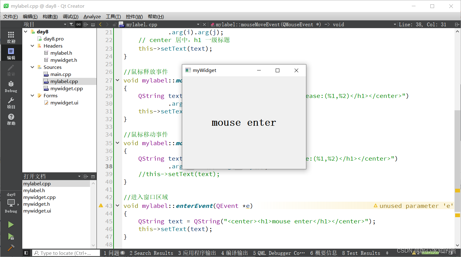Open the 构建(B) menu

pyautogui.click(x=50, y=16)
